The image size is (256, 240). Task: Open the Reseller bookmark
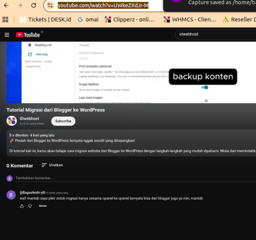click(239, 19)
